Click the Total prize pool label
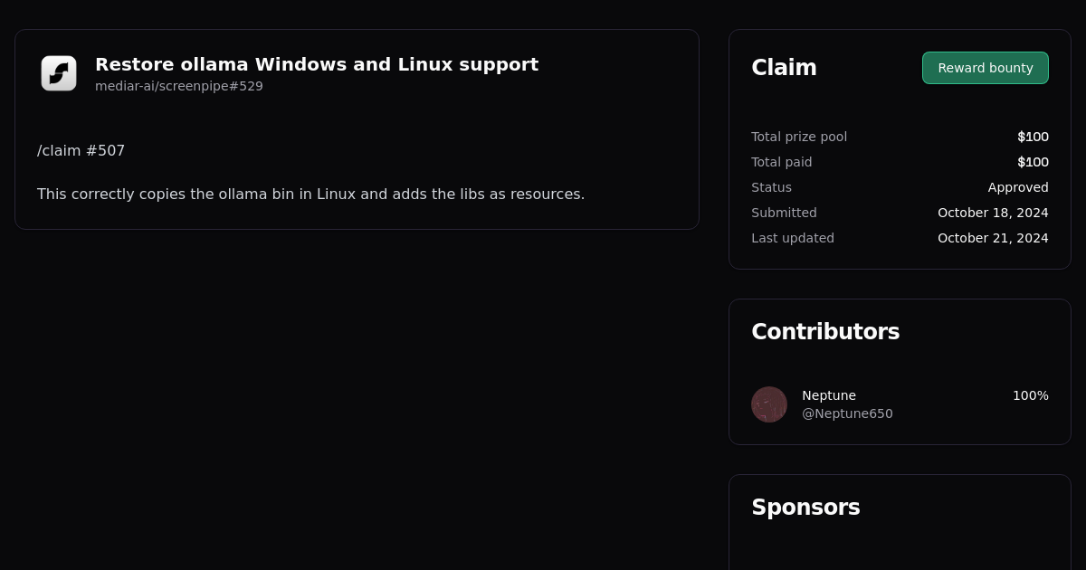 pos(799,137)
